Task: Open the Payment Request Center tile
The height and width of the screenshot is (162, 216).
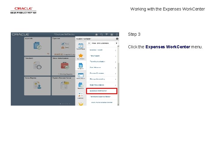Action: click(x=64, y=86)
